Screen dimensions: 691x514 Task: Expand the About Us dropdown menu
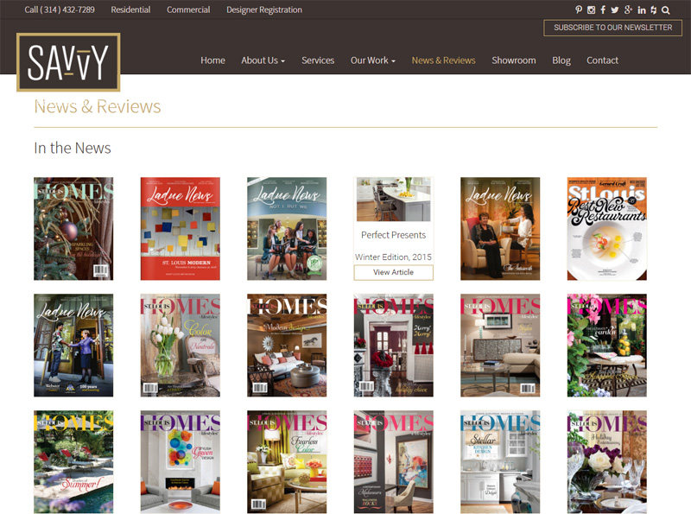(263, 60)
